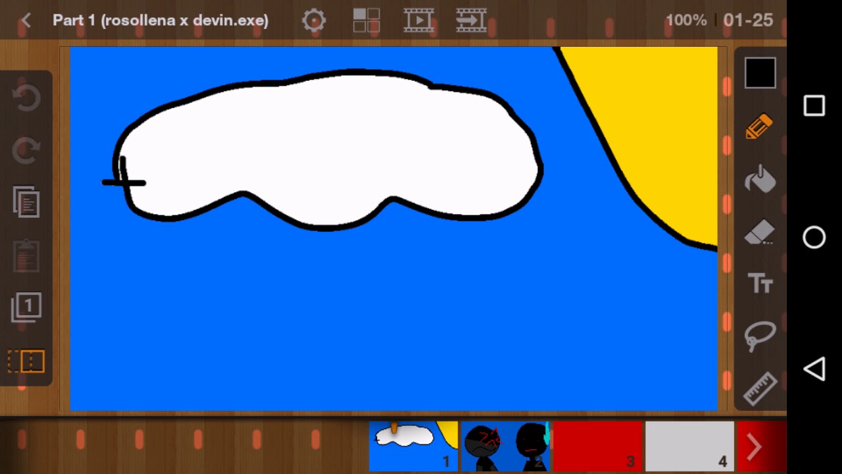Undo the last stroke

click(x=26, y=98)
